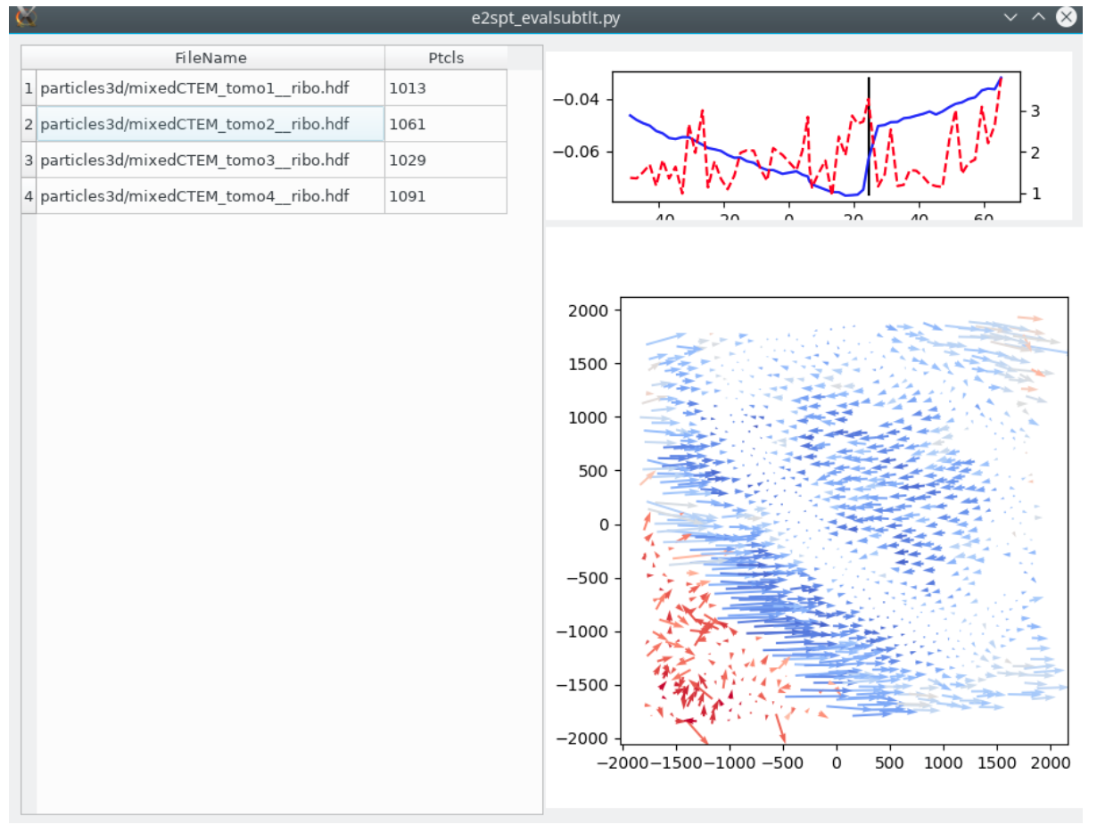Click the EMAN2 app icon in title bar
Screen dimensions: 1097x833
(x=27, y=16)
